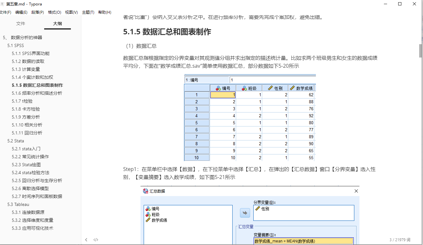Screen dimensions: 423x245
Task: Jump to 5.1.11 回归分析
Action: (x=27, y=133)
